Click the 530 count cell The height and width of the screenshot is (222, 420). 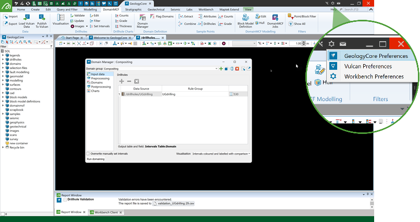pos(238,94)
